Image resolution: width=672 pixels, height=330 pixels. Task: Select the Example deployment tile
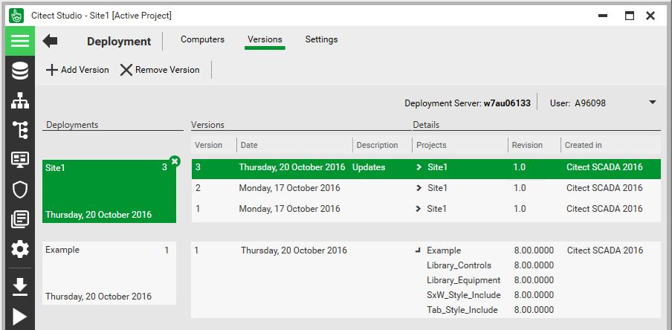tap(109, 273)
